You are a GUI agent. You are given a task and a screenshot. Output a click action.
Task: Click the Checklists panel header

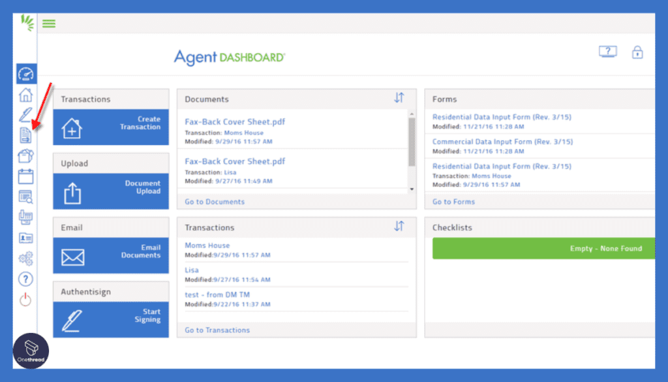click(x=539, y=227)
